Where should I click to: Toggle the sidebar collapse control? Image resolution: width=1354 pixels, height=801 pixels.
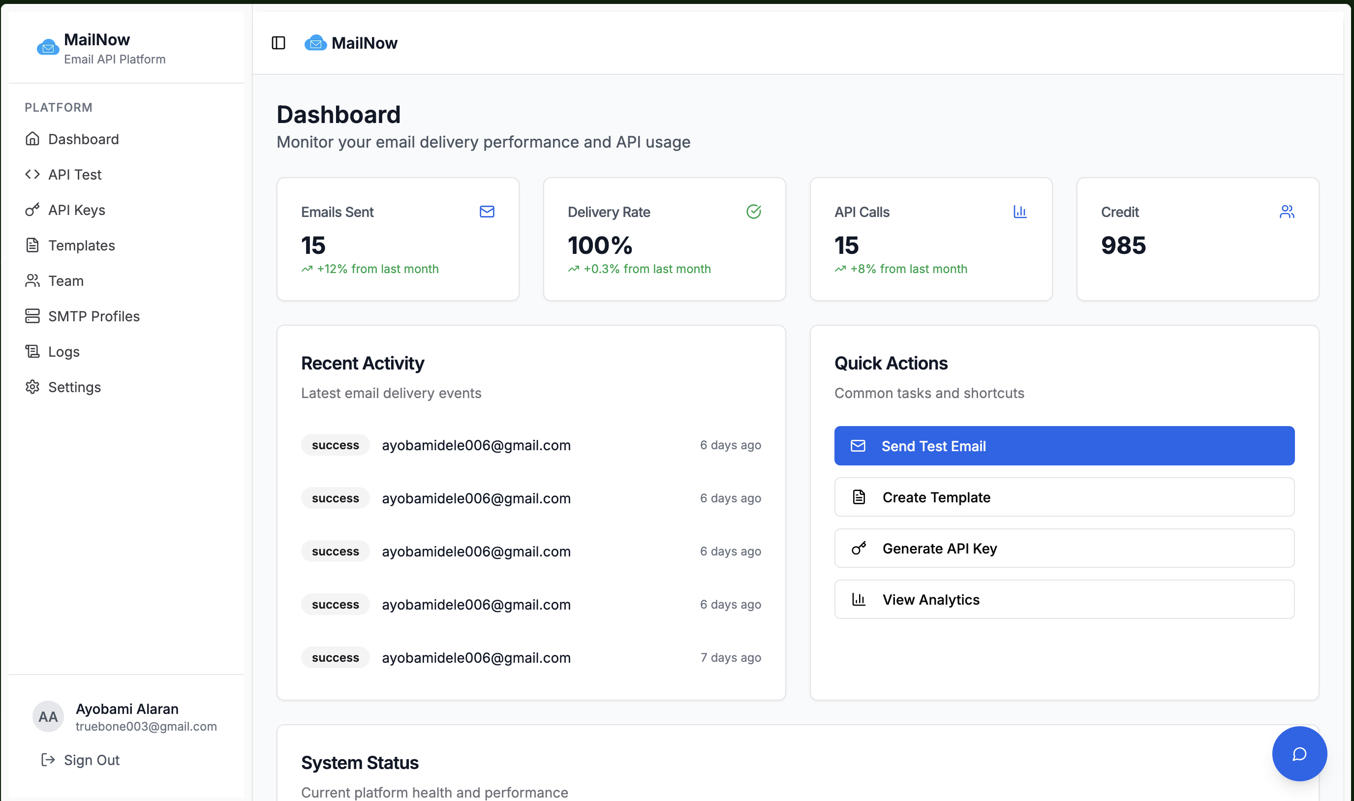tap(278, 43)
